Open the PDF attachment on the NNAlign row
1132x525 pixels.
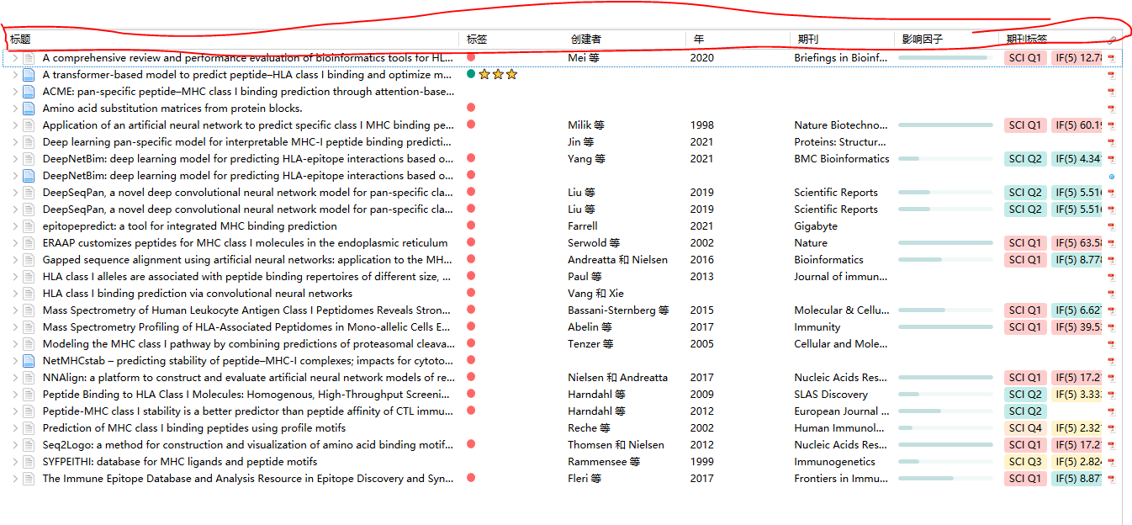pyautogui.click(x=1112, y=377)
